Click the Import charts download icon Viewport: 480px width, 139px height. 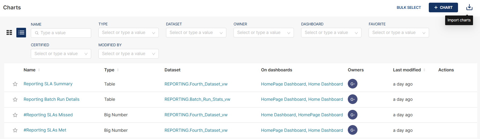click(469, 7)
